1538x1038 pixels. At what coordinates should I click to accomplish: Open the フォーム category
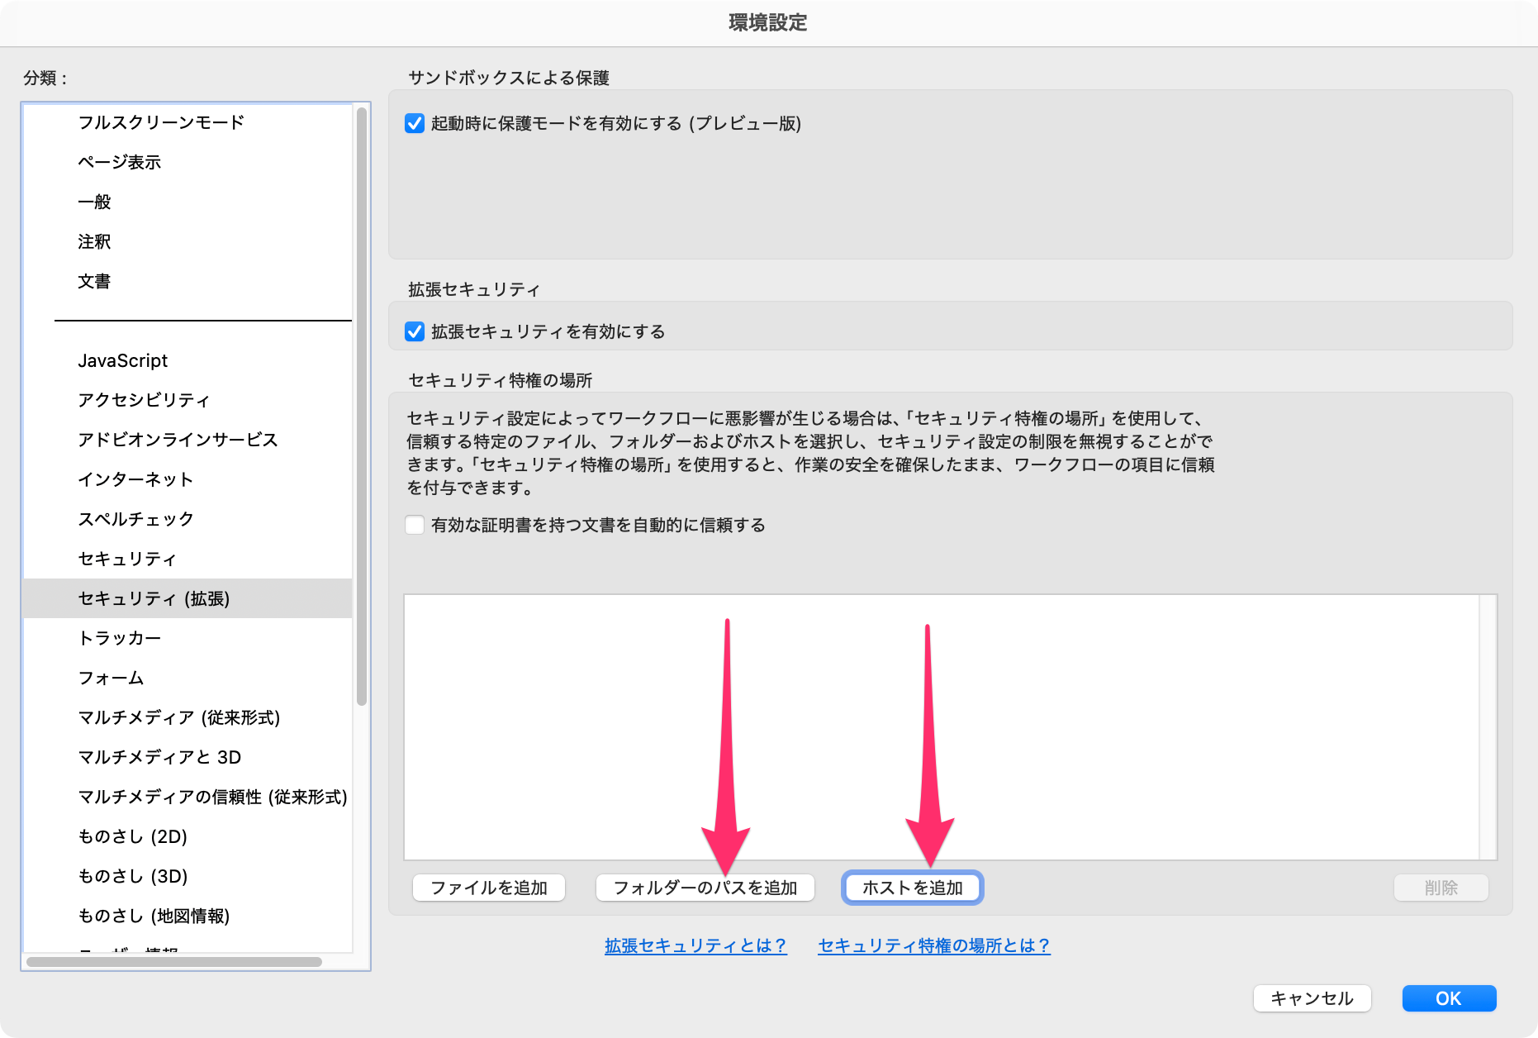(111, 677)
